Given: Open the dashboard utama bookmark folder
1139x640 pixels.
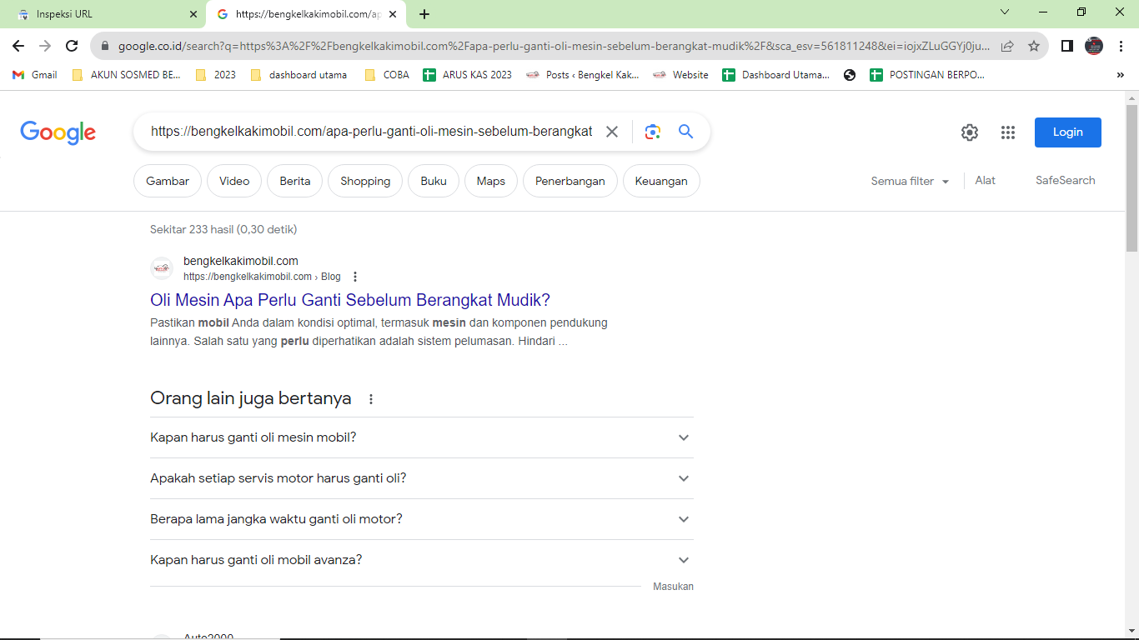Looking at the screenshot, I should click(x=299, y=75).
